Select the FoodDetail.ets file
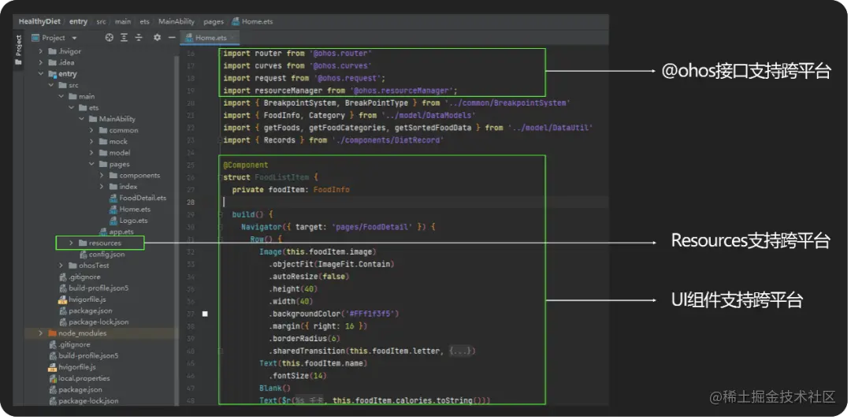The width and height of the screenshot is (851, 420). pos(143,198)
